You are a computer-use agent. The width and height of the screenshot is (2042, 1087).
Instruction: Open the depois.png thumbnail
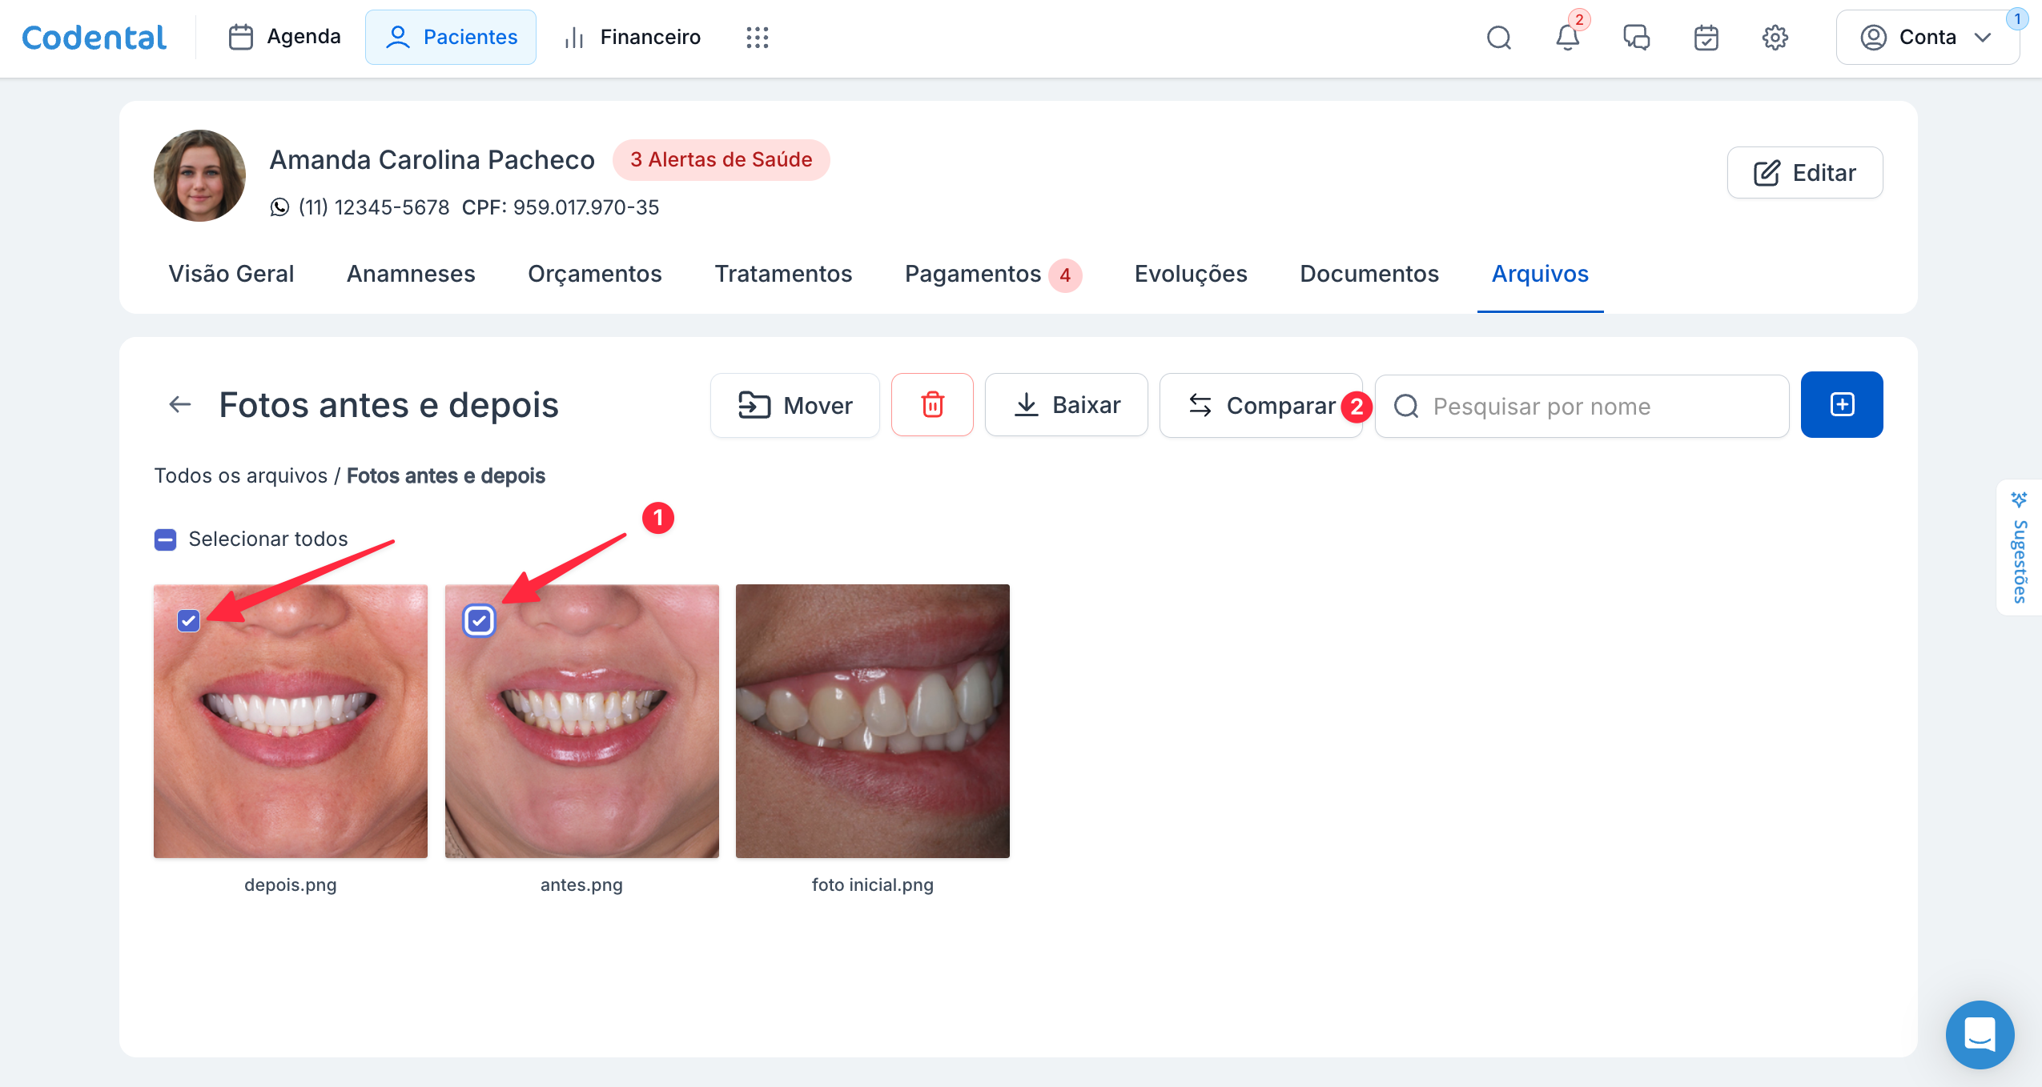coord(291,721)
